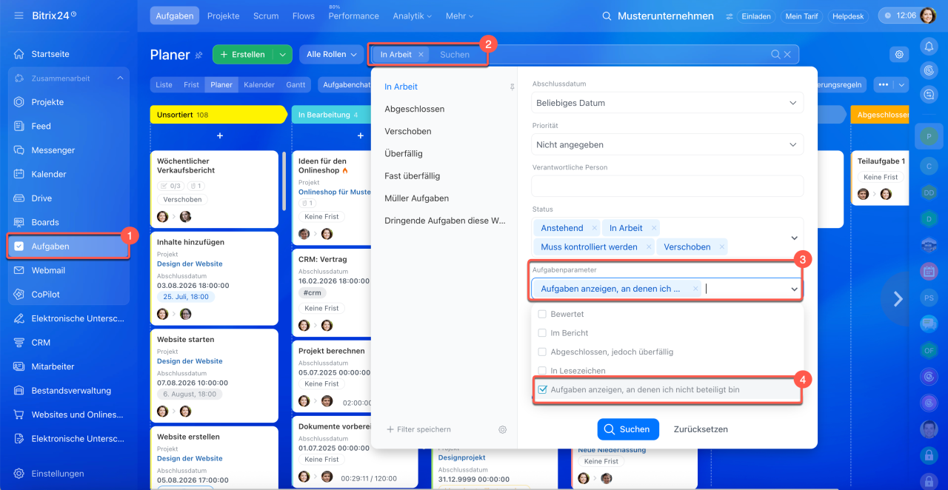Select the yellow Unsortiert column header

click(x=218, y=115)
